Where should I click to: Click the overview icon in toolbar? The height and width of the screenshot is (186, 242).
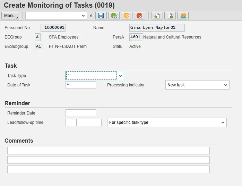pos(183,16)
